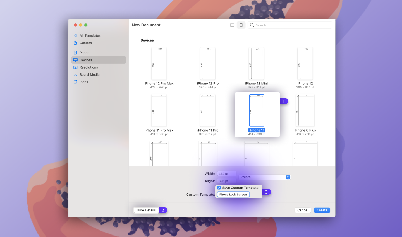The image size is (402, 237).
Task: Select the iPhone 11 Pro Max template thumbnail
Action: pos(159,110)
